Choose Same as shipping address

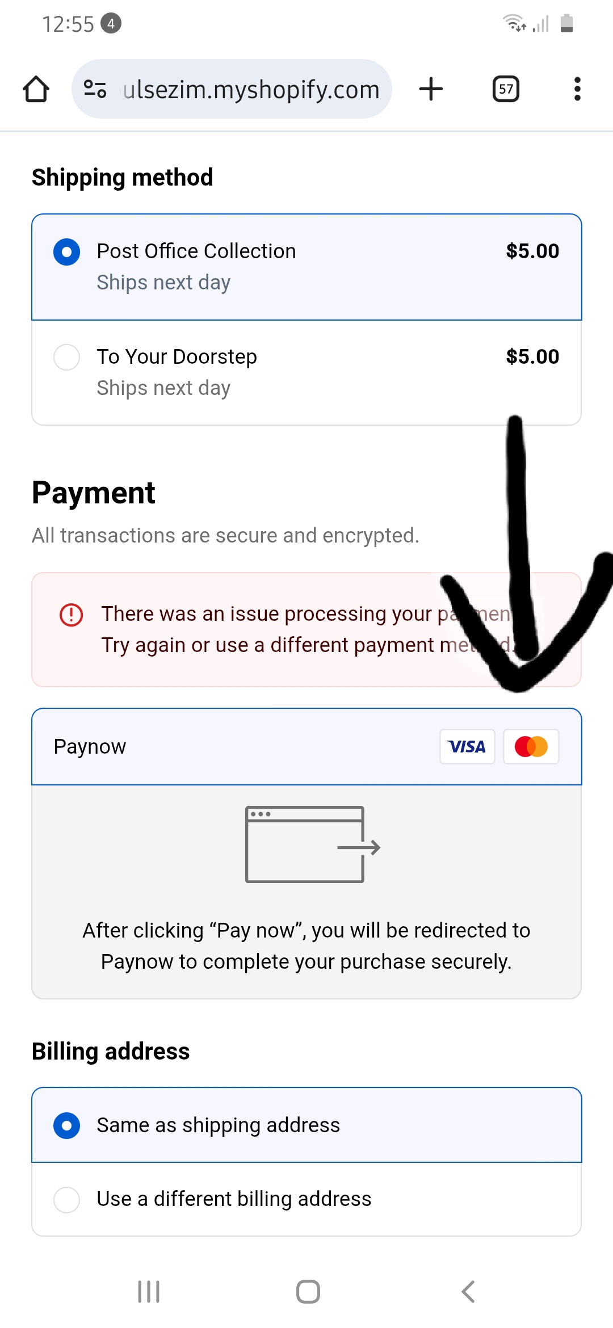[x=66, y=1125]
